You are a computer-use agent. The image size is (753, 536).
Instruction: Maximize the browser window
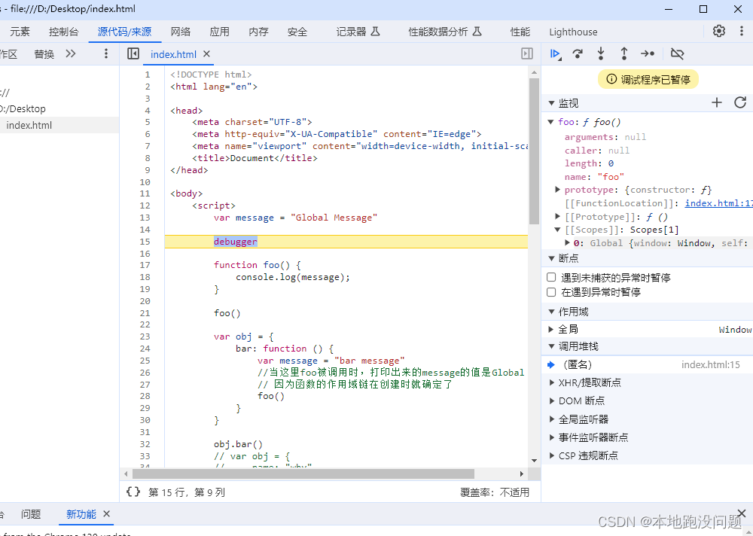coord(703,8)
